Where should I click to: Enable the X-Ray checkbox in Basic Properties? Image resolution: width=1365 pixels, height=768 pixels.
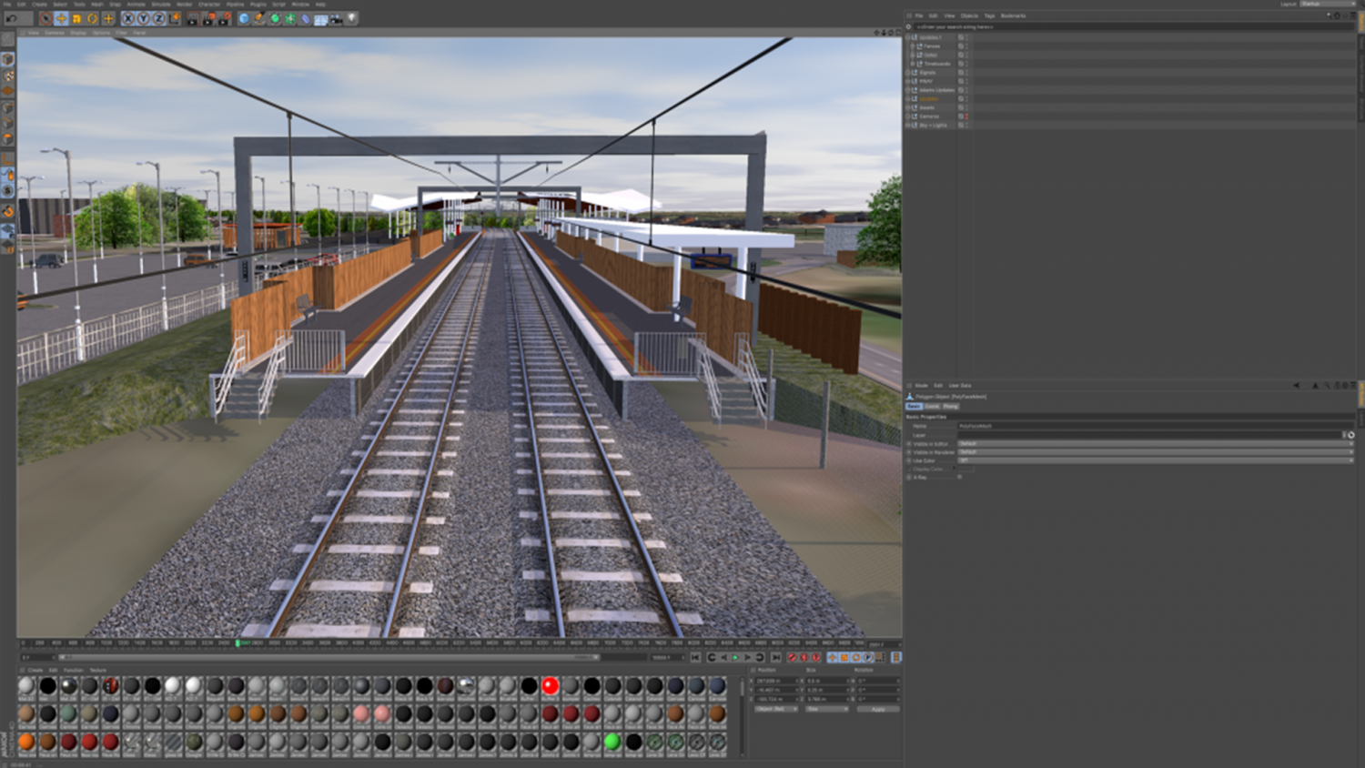pos(959,477)
